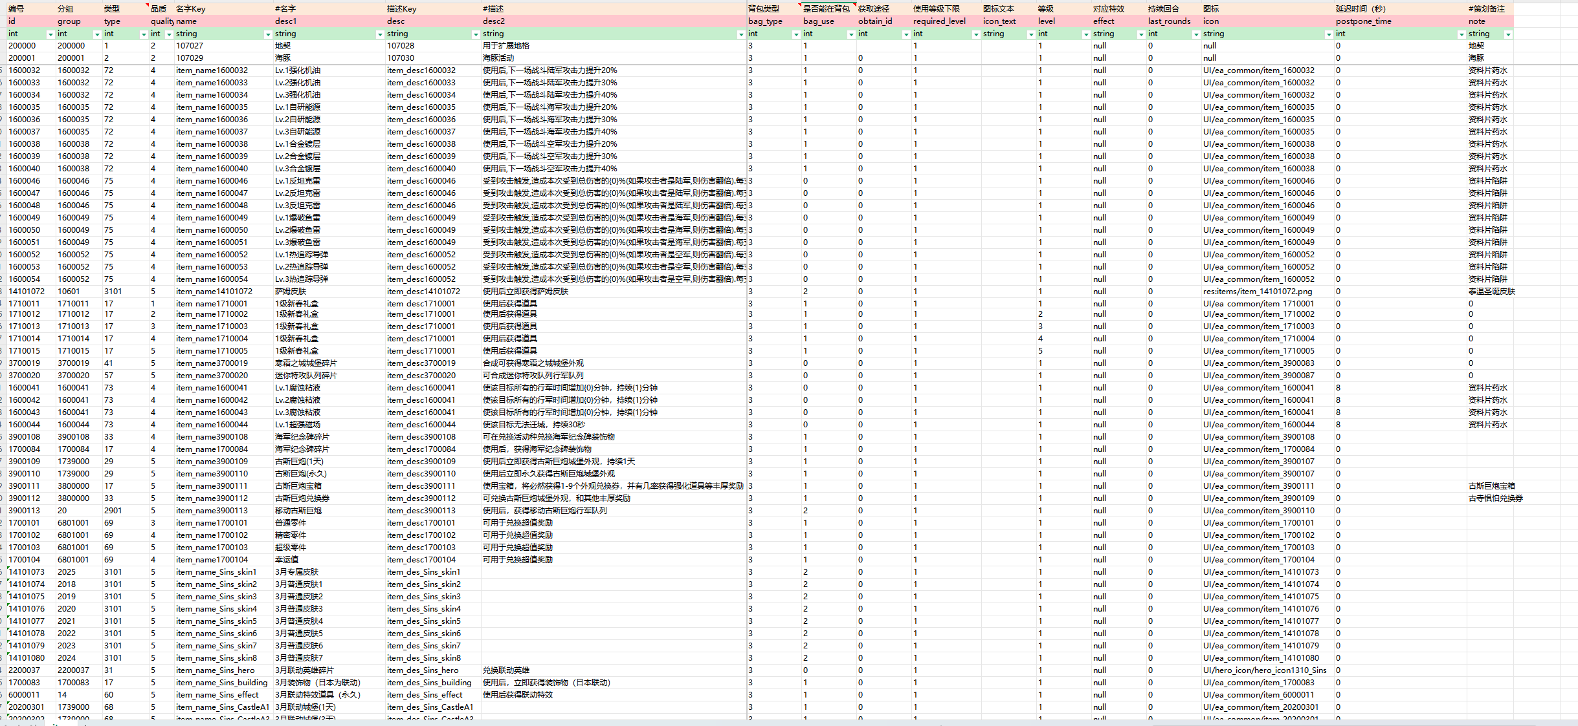Expand the icon_text column filter
1578x726 pixels.
tap(1031, 34)
